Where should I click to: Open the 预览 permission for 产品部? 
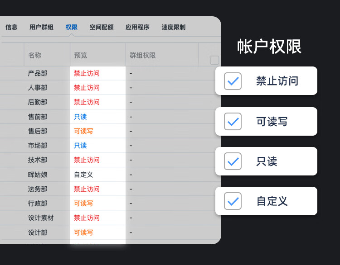tap(87, 73)
